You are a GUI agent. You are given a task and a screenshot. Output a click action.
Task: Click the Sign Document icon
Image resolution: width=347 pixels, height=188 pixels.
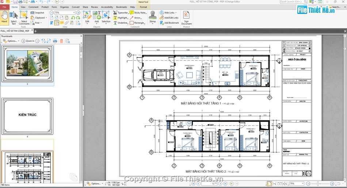click(x=186, y=17)
